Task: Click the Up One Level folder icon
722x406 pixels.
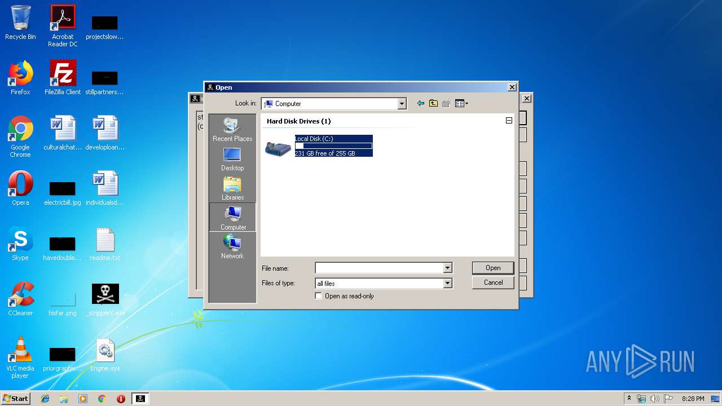Action: click(433, 104)
